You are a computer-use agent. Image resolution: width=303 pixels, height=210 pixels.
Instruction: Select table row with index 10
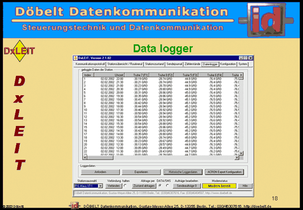pyautogui.click(x=161, y=110)
